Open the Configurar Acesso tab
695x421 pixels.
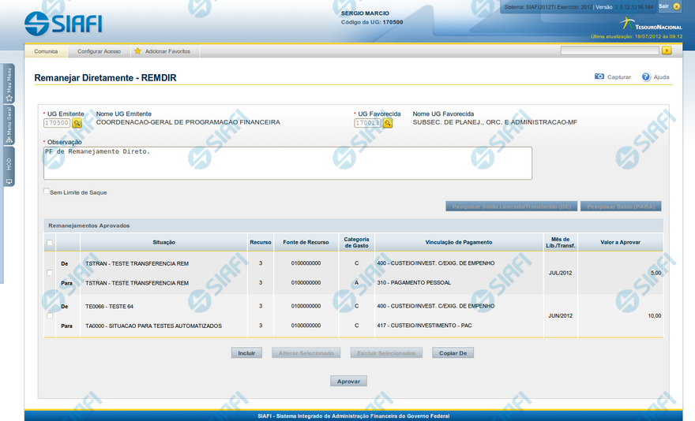tap(99, 51)
